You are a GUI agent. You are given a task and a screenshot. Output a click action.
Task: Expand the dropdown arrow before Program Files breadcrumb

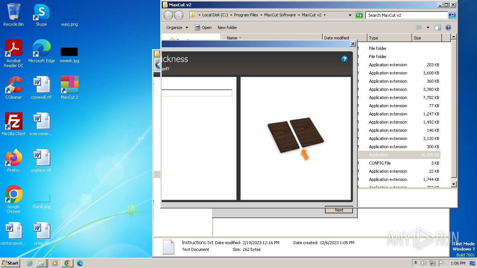pos(231,15)
